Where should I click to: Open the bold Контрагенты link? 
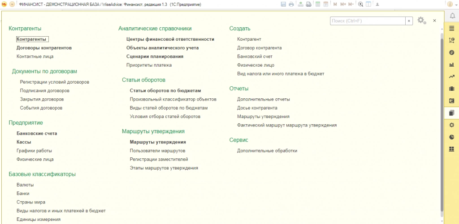pyautogui.click(x=32, y=39)
